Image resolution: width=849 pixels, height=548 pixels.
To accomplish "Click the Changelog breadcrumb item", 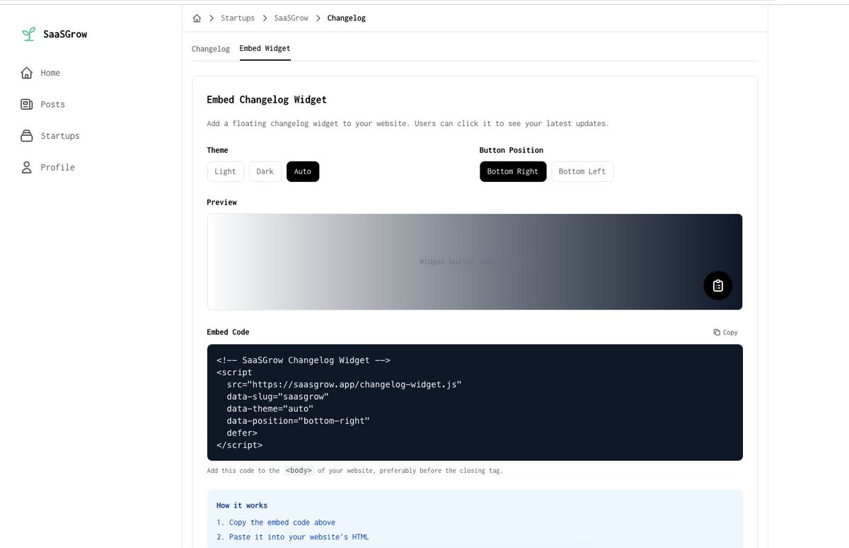I will tap(347, 18).
